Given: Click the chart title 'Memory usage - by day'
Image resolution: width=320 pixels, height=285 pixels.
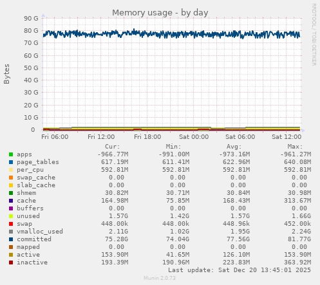Looking at the screenshot, I should pos(160,13).
